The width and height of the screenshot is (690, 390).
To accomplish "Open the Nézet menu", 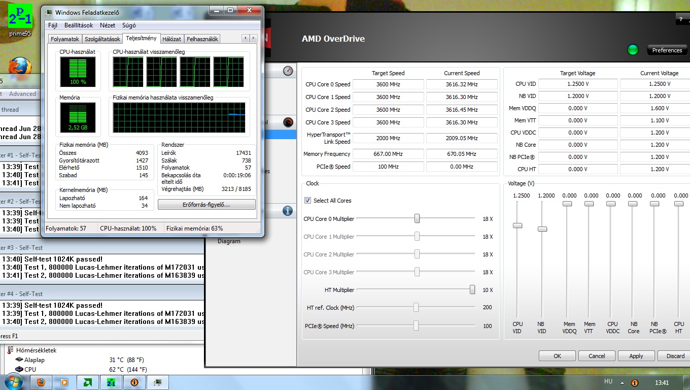I will point(108,25).
